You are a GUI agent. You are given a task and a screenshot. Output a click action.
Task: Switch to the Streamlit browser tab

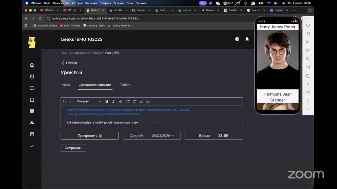coord(210,10)
